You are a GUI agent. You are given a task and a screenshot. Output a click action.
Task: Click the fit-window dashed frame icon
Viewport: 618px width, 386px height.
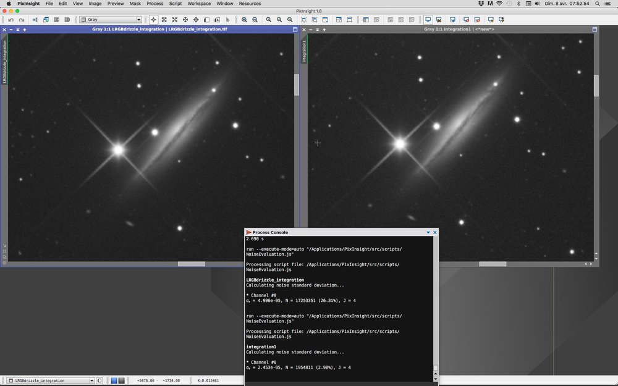(304, 20)
